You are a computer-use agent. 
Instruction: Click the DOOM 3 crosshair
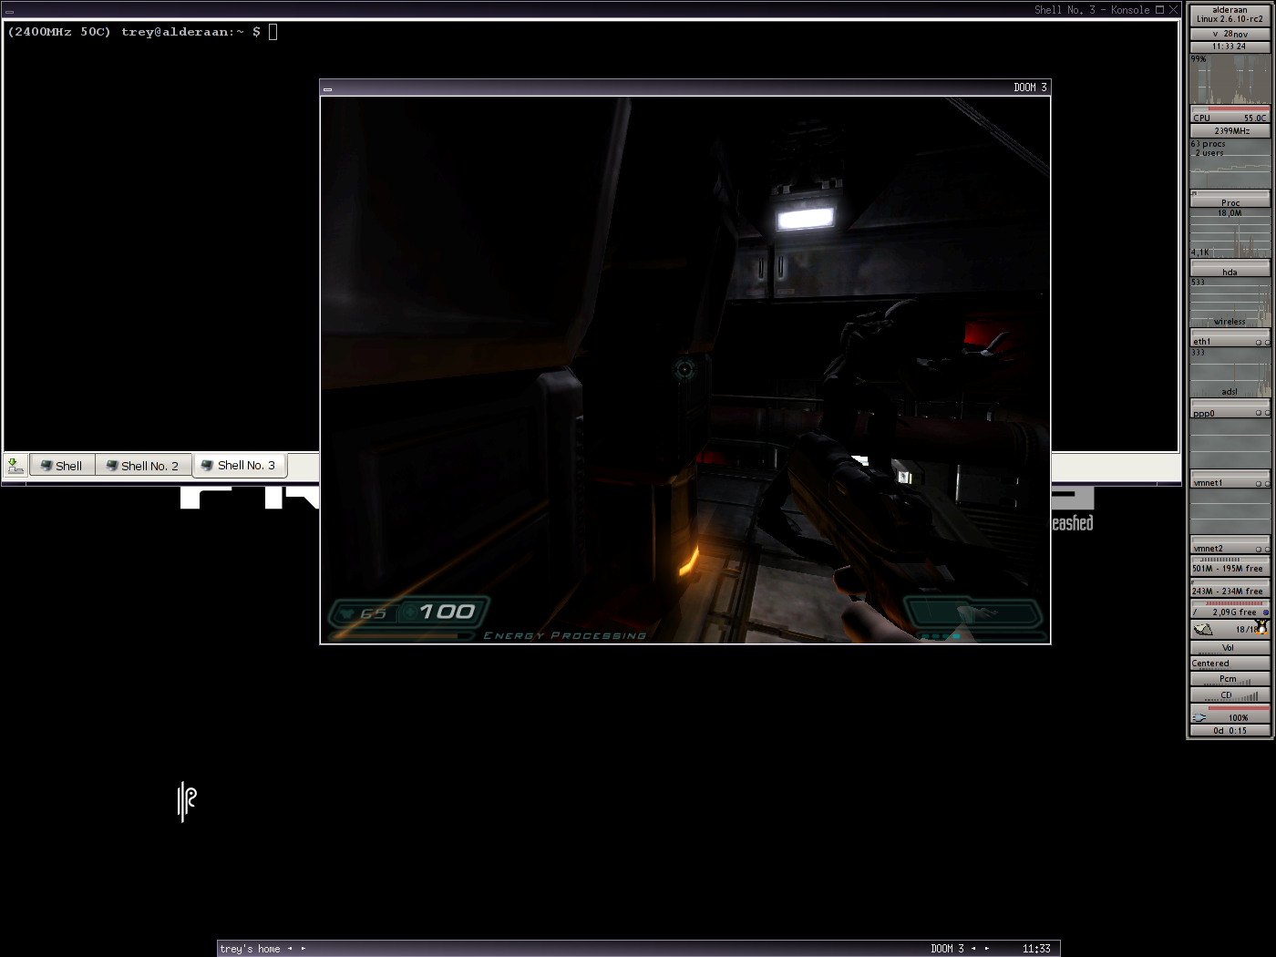684,369
